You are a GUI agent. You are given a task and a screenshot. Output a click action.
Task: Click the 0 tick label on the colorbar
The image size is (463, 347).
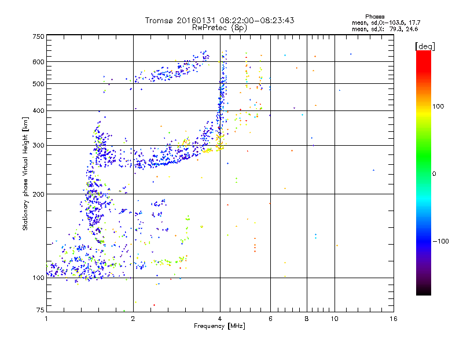pyautogui.click(x=435, y=173)
